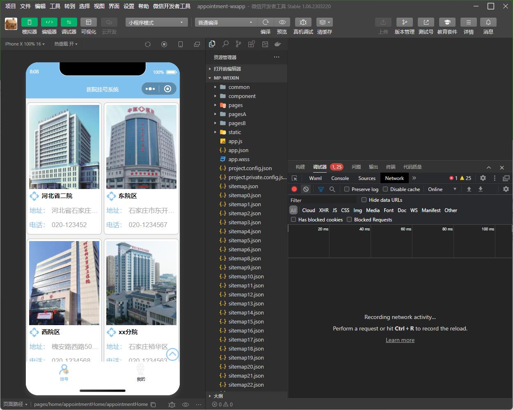Stop network recording with the red circle
The height and width of the screenshot is (410, 513).
click(294, 189)
